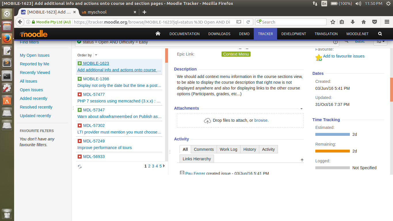Switch to the myschool tab

(109, 12)
